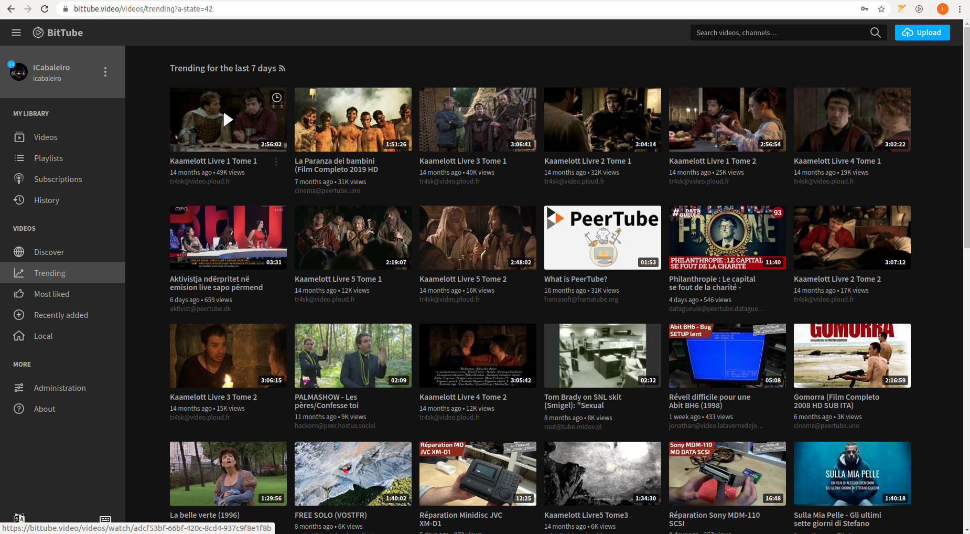The width and height of the screenshot is (970, 534).
Task: Open Kaamelott Livre 3 Tome 1 thumbnail
Action: click(x=478, y=120)
